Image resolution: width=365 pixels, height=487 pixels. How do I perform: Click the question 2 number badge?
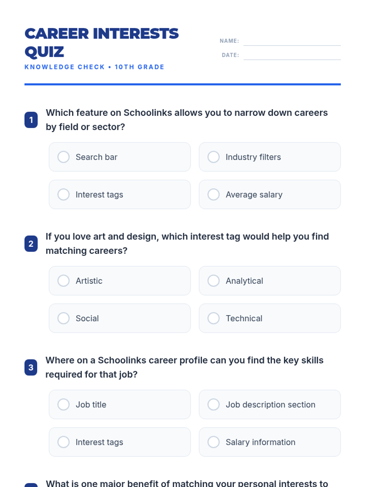[31, 243]
